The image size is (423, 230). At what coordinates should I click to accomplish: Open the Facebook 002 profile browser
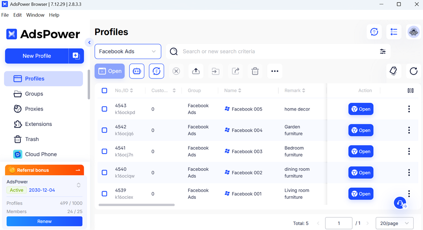click(361, 173)
